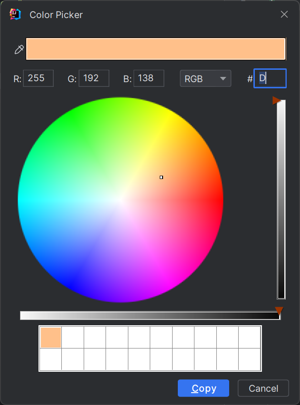Image resolution: width=300 pixels, height=405 pixels.
Task: Click the orange color preview bar
Action: point(155,49)
